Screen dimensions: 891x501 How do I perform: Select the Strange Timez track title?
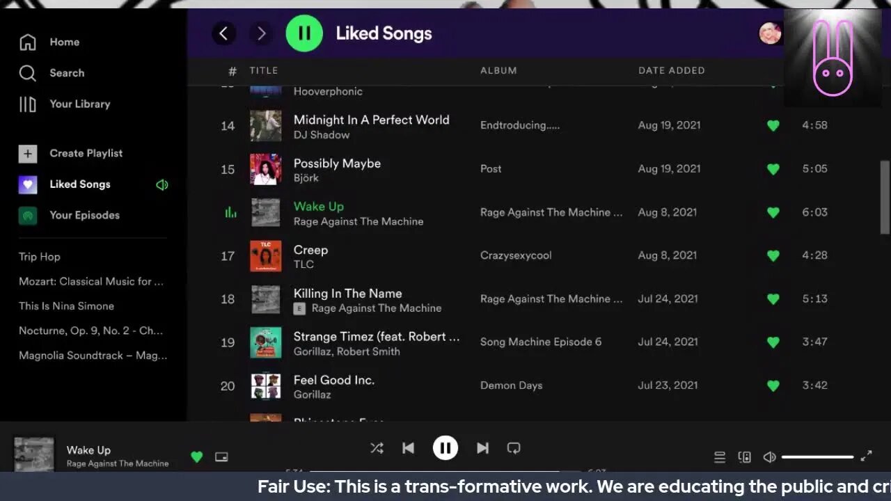[377, 336]
